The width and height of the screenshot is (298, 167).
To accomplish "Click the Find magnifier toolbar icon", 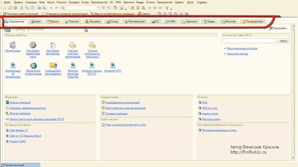I will coord(63,8).
